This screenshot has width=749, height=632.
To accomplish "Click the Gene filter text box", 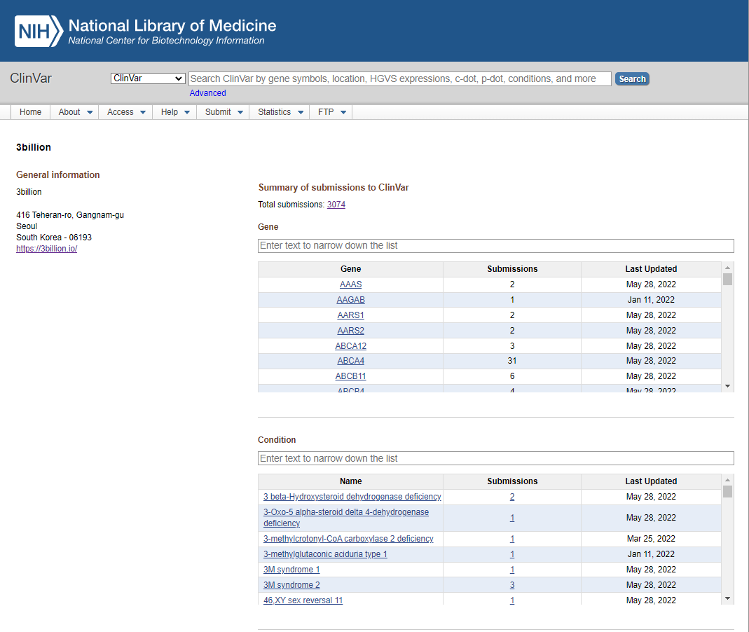I will (495, 246).
